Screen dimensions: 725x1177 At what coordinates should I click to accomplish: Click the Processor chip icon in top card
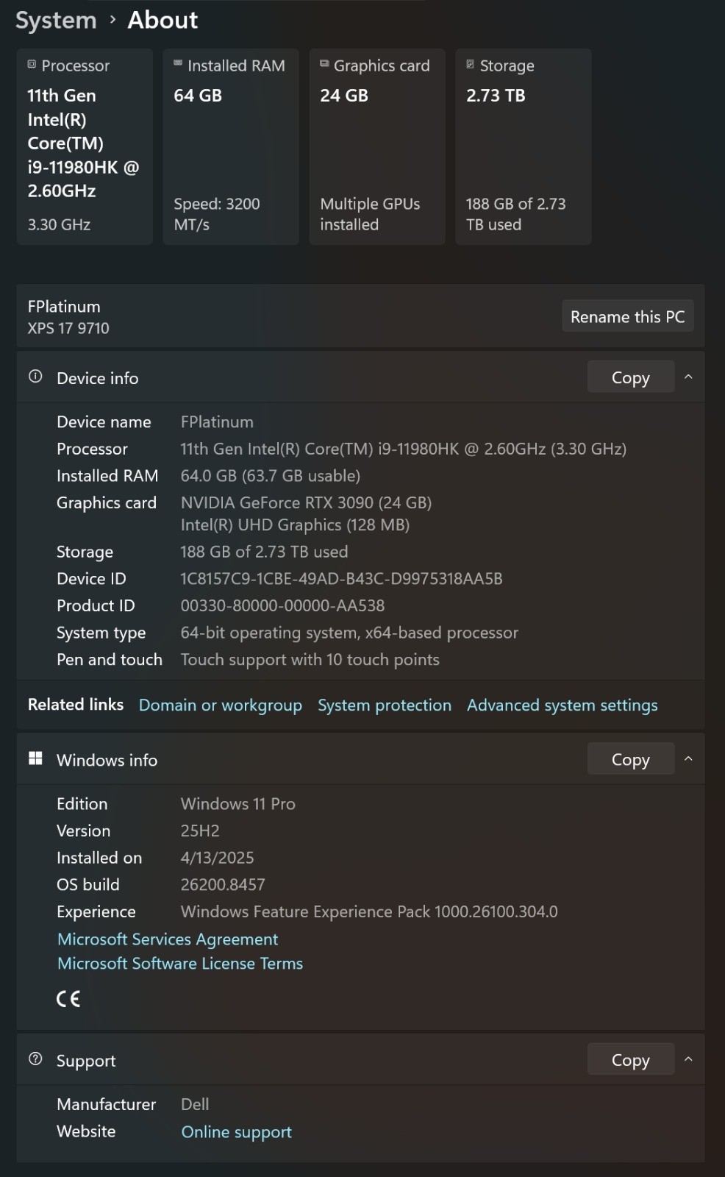pyautogui.click(x=32, y=65)
